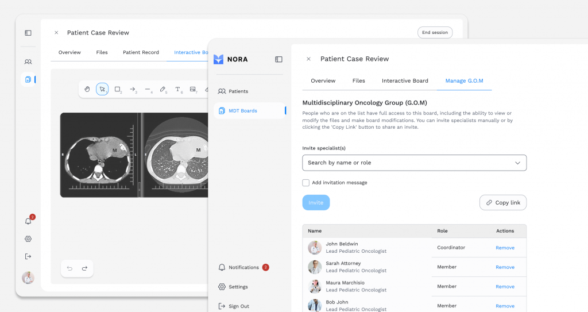Select the Insert image tool

tap(193, 89)
